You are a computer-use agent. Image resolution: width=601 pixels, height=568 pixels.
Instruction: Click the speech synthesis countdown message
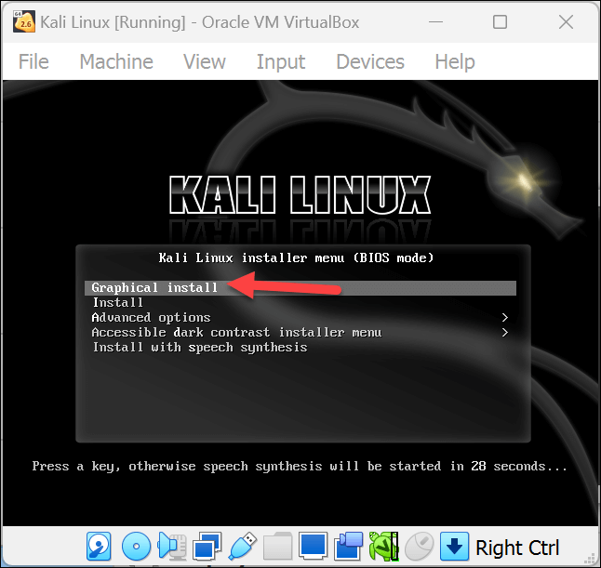[300, 466]
